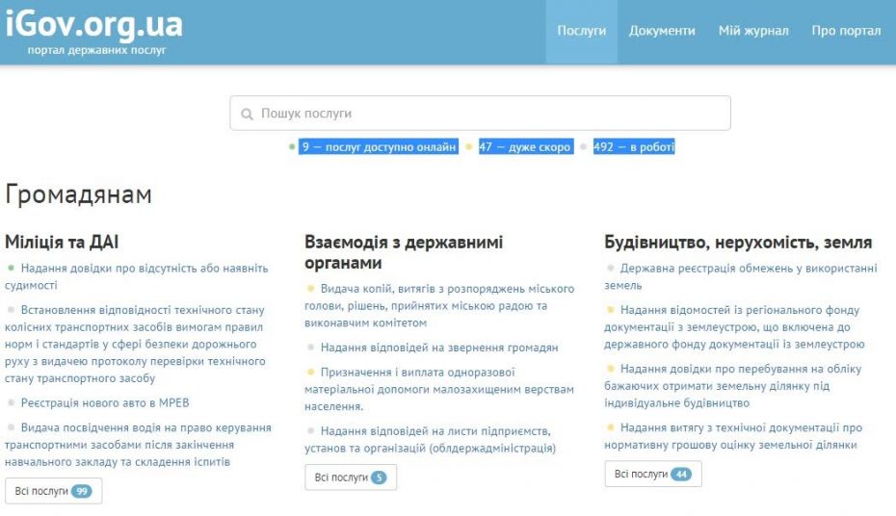Open Реєстрація нового авто в МРЕВ link
896x516 pixels.
[x=105, y=403]
